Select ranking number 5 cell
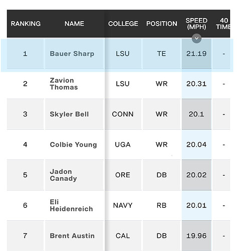The image size is (237, 251). click(x=25, y=175)
